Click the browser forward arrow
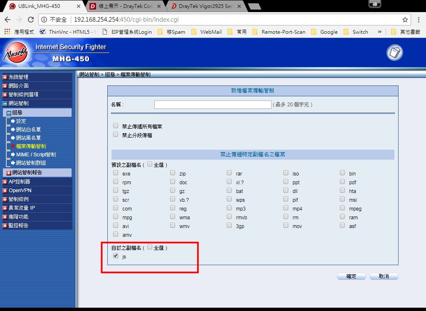 coord(19,20)
